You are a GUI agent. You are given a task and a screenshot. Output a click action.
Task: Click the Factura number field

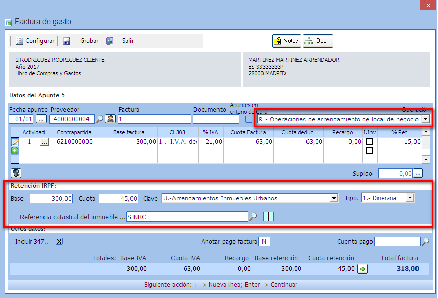[155, 119]
